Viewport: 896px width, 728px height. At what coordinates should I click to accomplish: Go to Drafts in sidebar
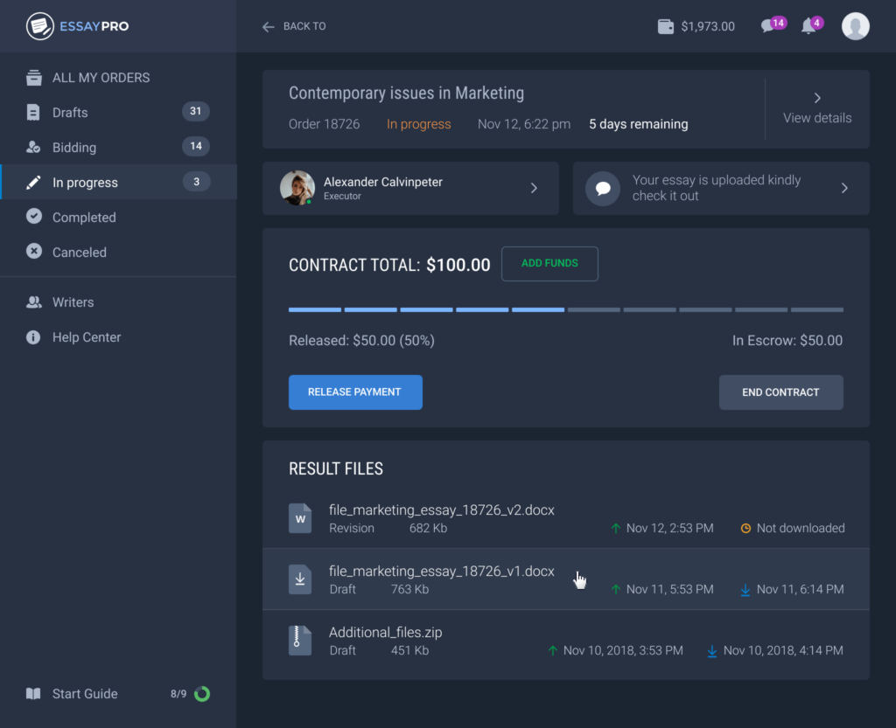(70, 113)
